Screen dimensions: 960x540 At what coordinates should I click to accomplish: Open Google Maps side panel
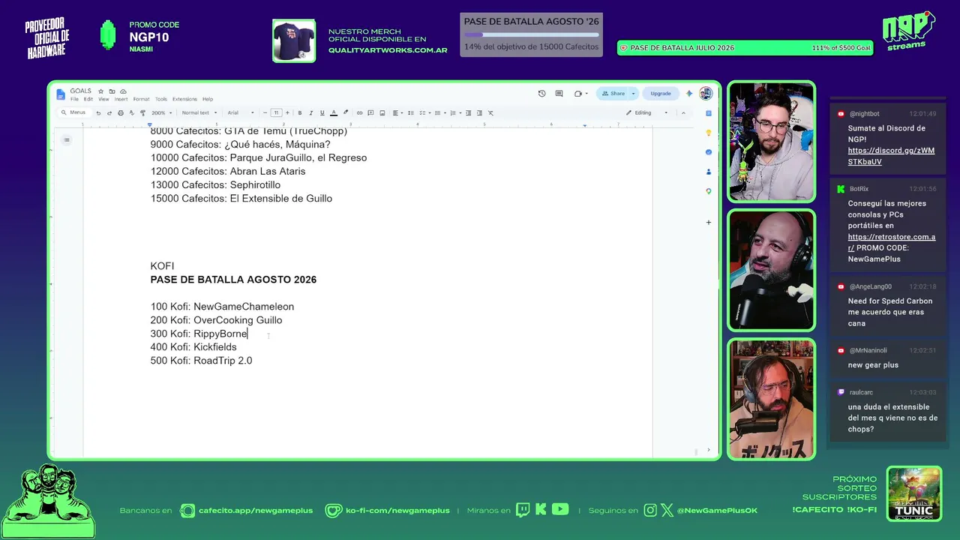[709, 191]
